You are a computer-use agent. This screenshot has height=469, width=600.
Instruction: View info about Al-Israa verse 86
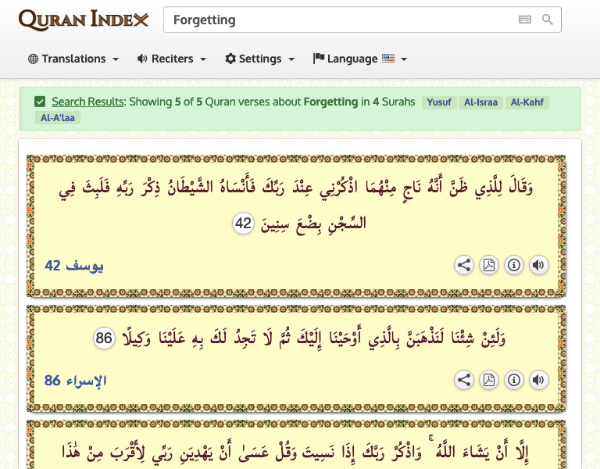pyautogui.click(x=513, y=380)
